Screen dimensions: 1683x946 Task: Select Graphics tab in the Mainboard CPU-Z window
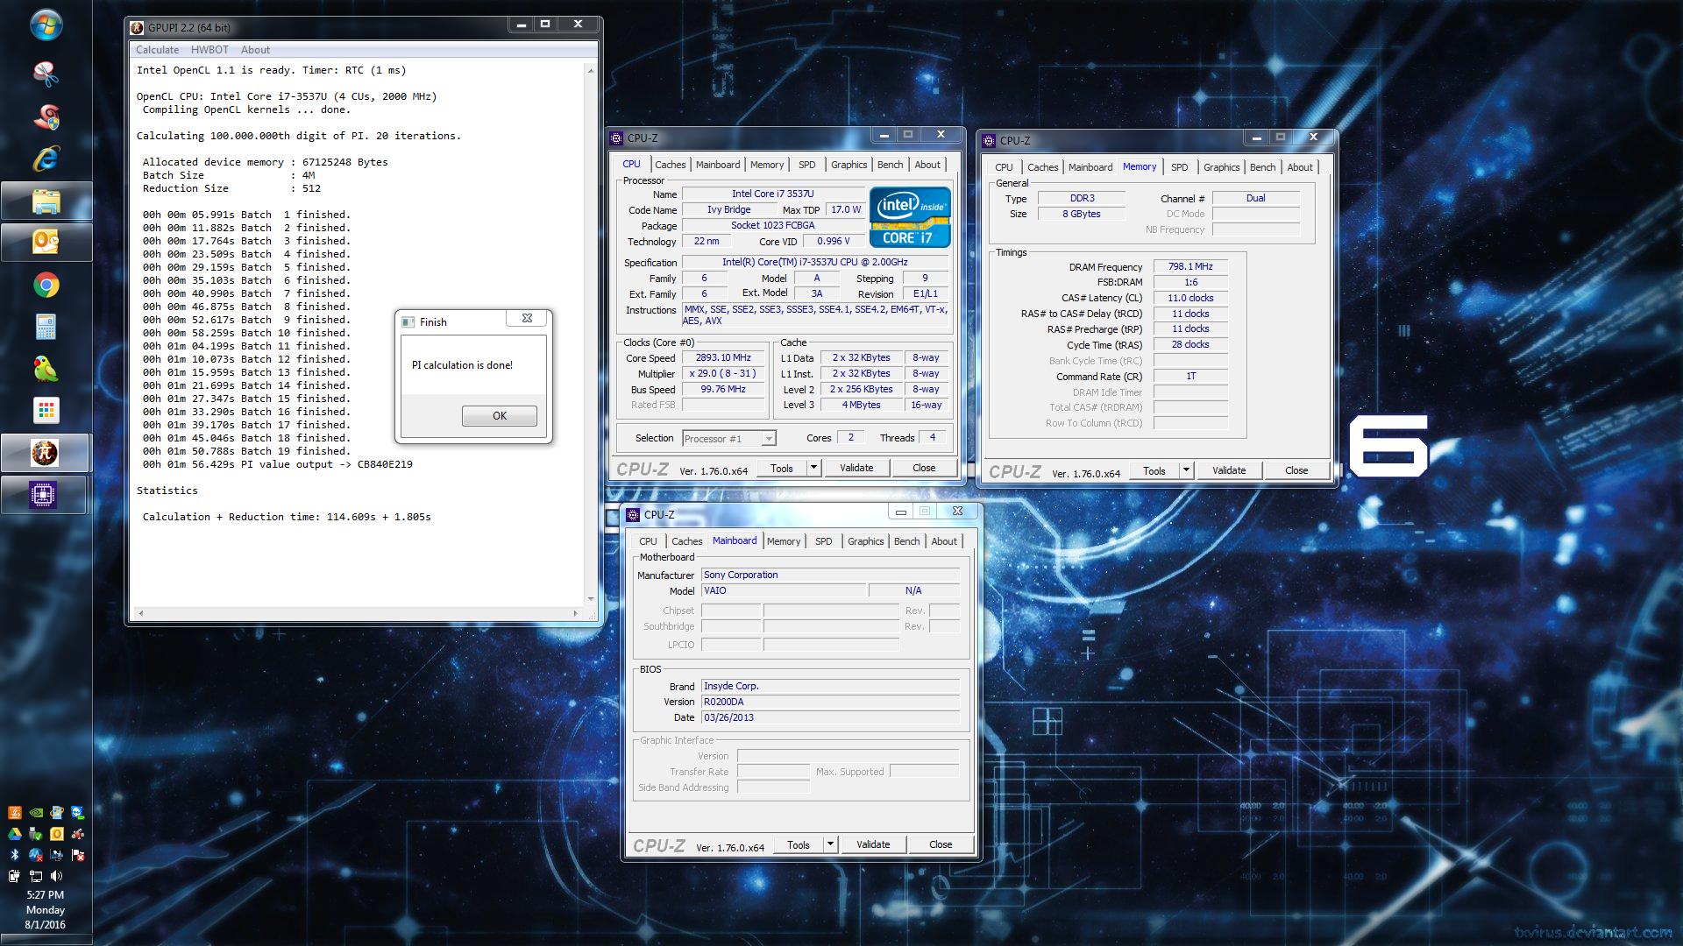865,541
